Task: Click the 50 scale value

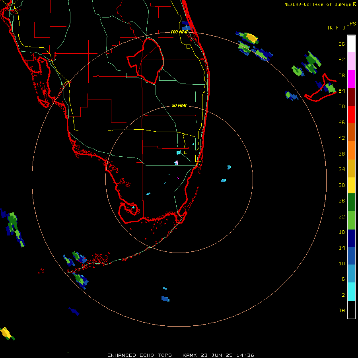Action: pyautogui.click(x=342, y=107)
